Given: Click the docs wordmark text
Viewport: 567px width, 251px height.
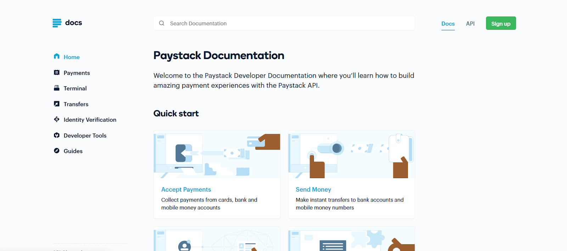Looking at the screenshot, I should click(74, 23).
